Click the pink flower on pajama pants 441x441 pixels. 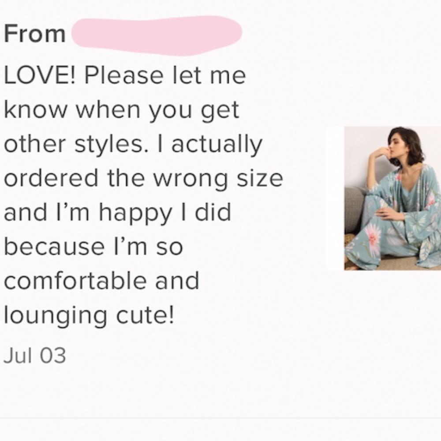(x=371, y=237)
